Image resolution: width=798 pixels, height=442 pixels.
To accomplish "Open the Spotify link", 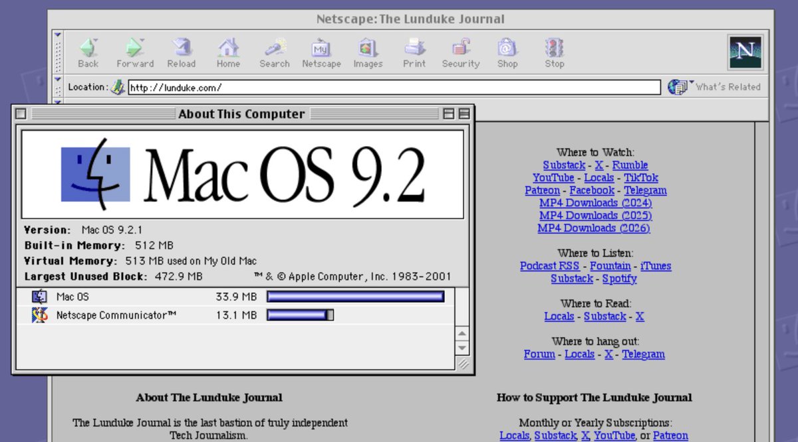I will (x=620, y=279).
